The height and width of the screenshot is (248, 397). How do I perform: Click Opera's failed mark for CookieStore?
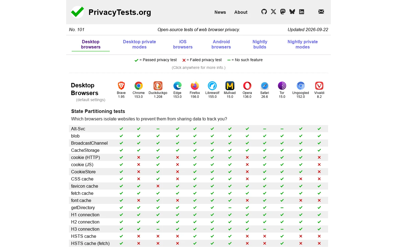point(247,172)
